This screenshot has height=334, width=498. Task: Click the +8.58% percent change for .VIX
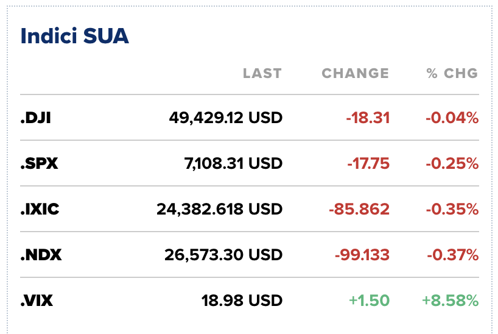click(x=450, y=300)
